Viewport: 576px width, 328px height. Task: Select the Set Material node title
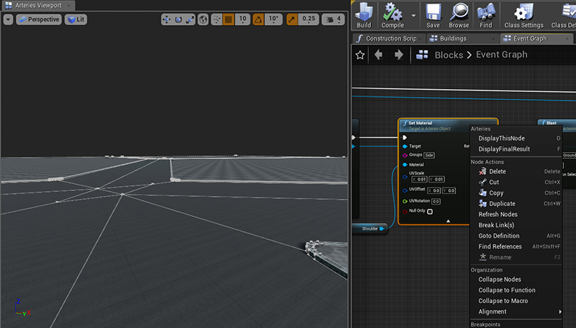point(420,123)
